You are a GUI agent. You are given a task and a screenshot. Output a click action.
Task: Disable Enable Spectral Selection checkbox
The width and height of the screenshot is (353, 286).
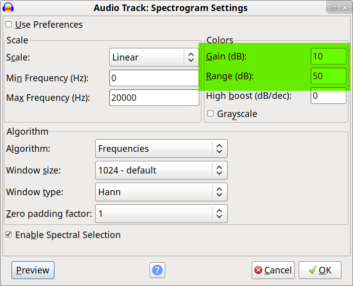pos(9,235)
